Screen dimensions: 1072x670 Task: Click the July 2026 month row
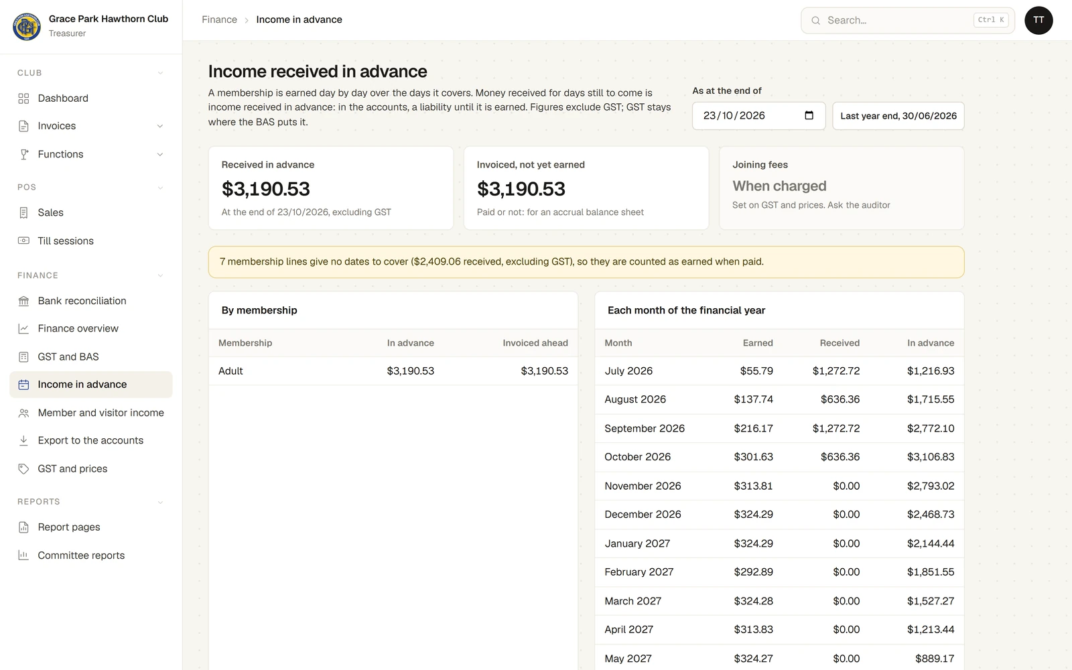pos(779,371)
